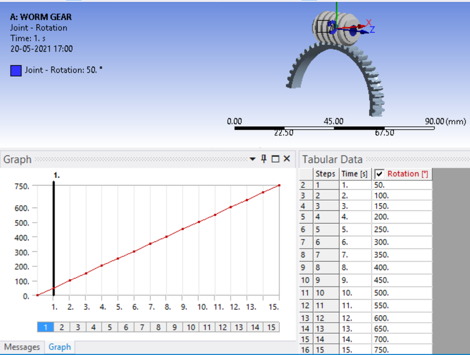Close the Graph panel

pyautogui.click(x=286, y=160)
